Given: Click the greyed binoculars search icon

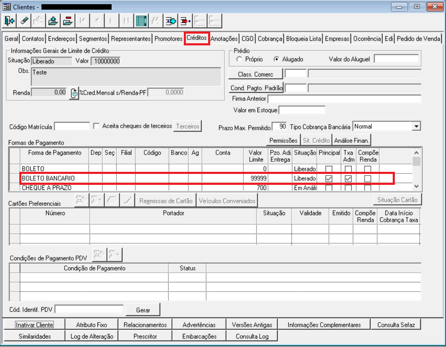Looking at the screenshot, I should coord(156,21).
